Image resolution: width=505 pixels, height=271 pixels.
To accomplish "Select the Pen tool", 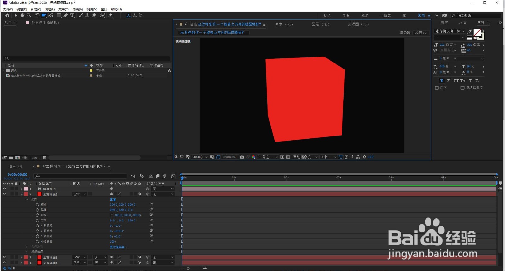I will click(66, 15).
